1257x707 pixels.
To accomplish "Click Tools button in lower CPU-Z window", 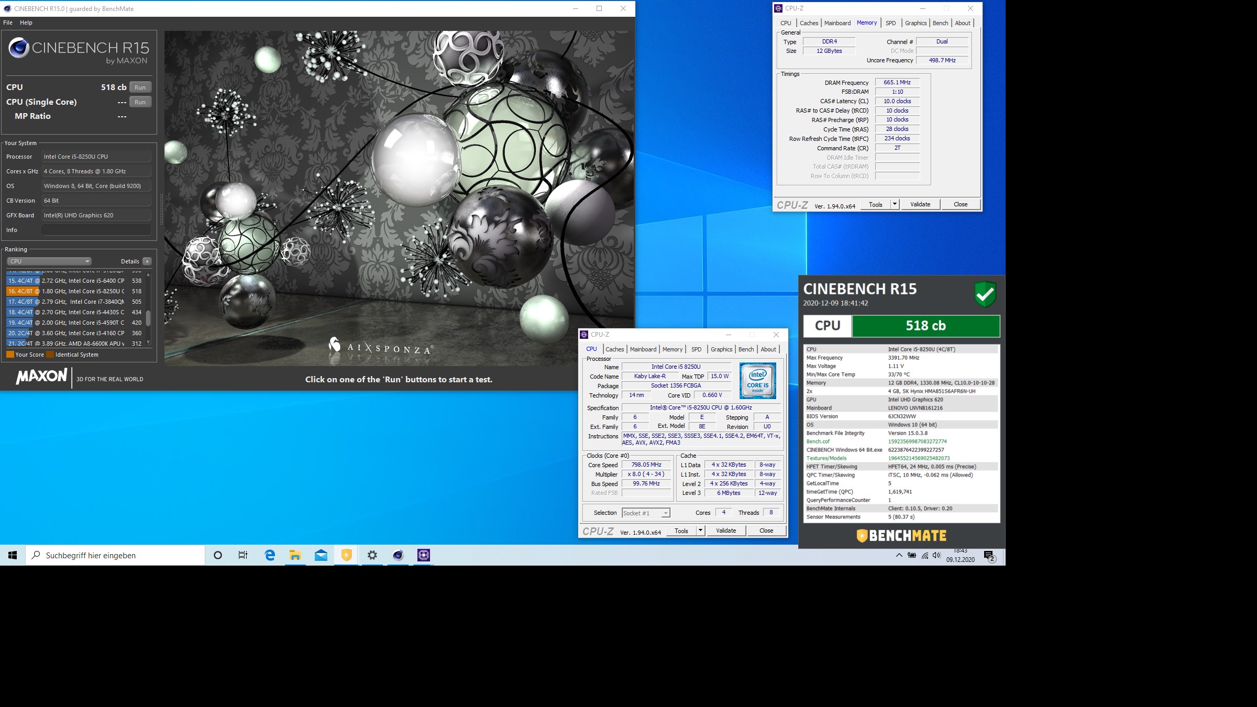I will pyautogui.click(x=681, y=531).
